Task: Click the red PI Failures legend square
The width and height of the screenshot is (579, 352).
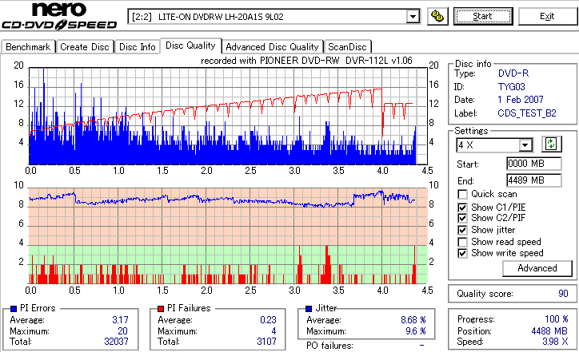Action: [161, 309]
